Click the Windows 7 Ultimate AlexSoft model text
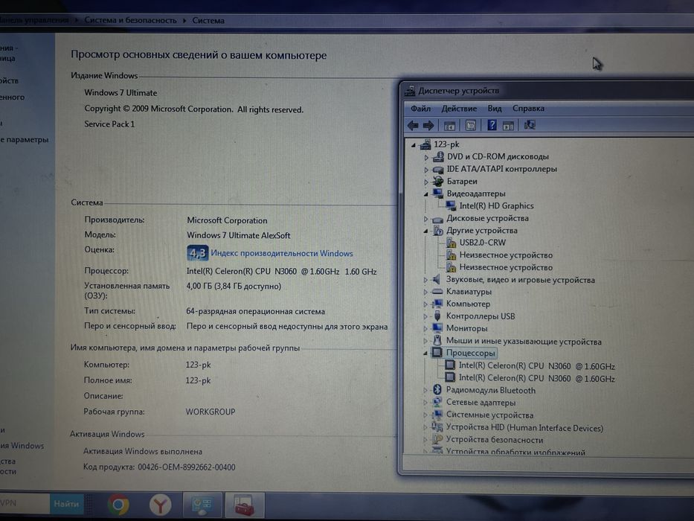This screenshot has height=521, width=694. point(239,235)
